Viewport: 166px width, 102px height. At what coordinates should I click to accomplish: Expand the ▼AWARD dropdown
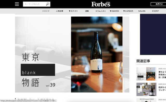(x=114, y=11)
